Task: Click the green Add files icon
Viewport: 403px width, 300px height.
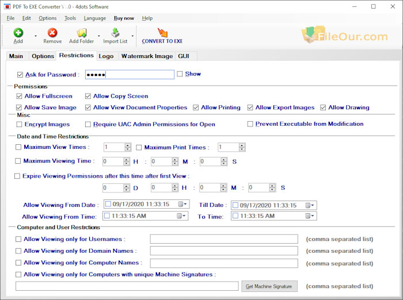Action: click(x=18, y=33)
